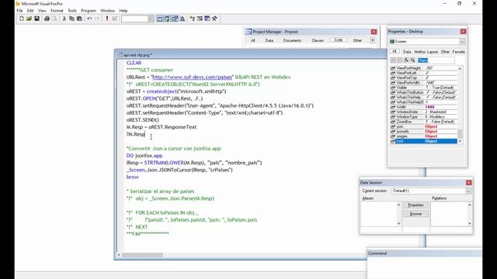Click the zoom magnifier icon in Properties
This screenshot has width=497, height=279.
tap(412, 60)
